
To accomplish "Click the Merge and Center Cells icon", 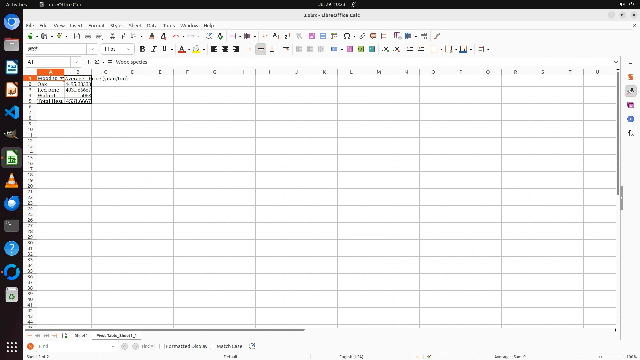I will [299, 49].
